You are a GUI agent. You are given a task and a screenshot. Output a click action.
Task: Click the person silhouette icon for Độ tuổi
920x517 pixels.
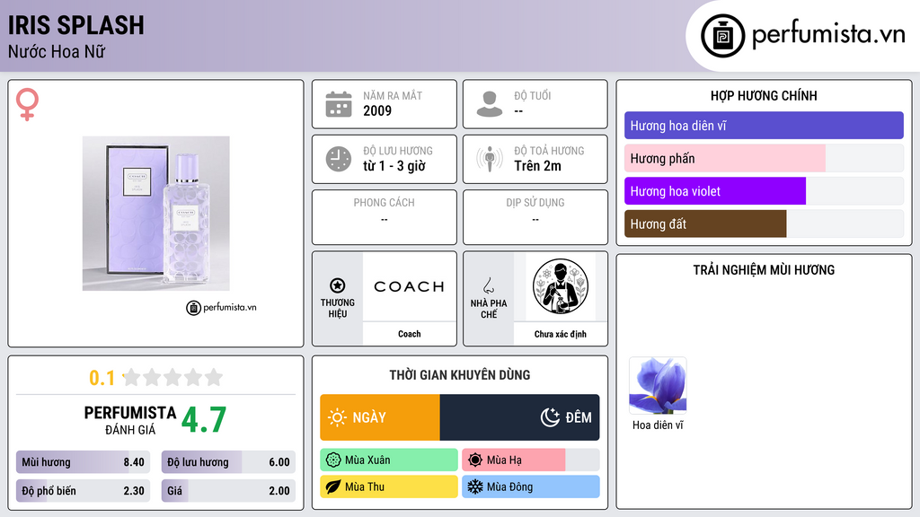tap(490, 104)
